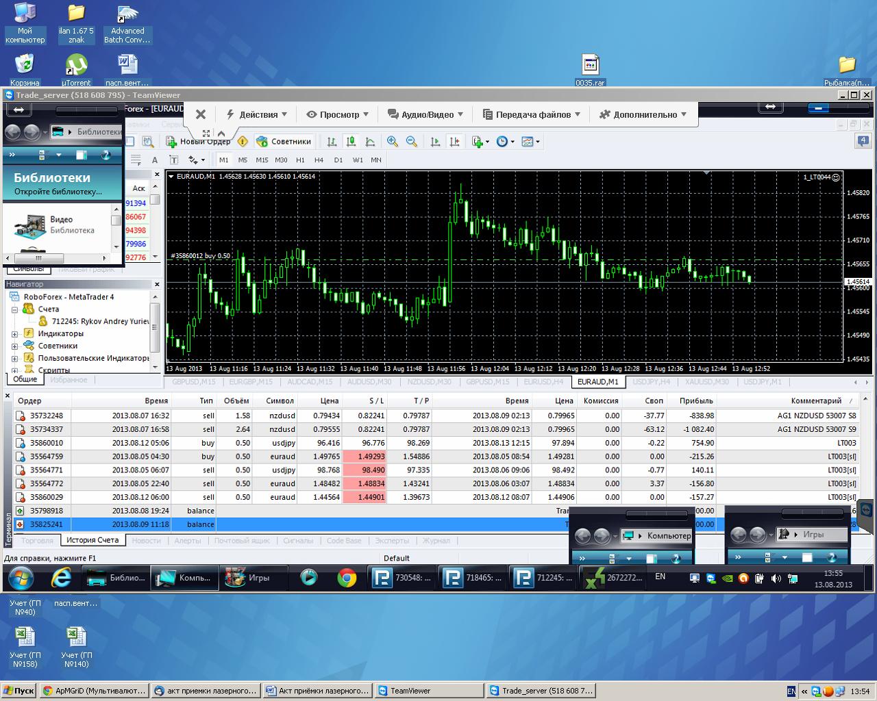
Task: Switch to the USDJPY,H4 chart tab
Action: pos(651,382)
